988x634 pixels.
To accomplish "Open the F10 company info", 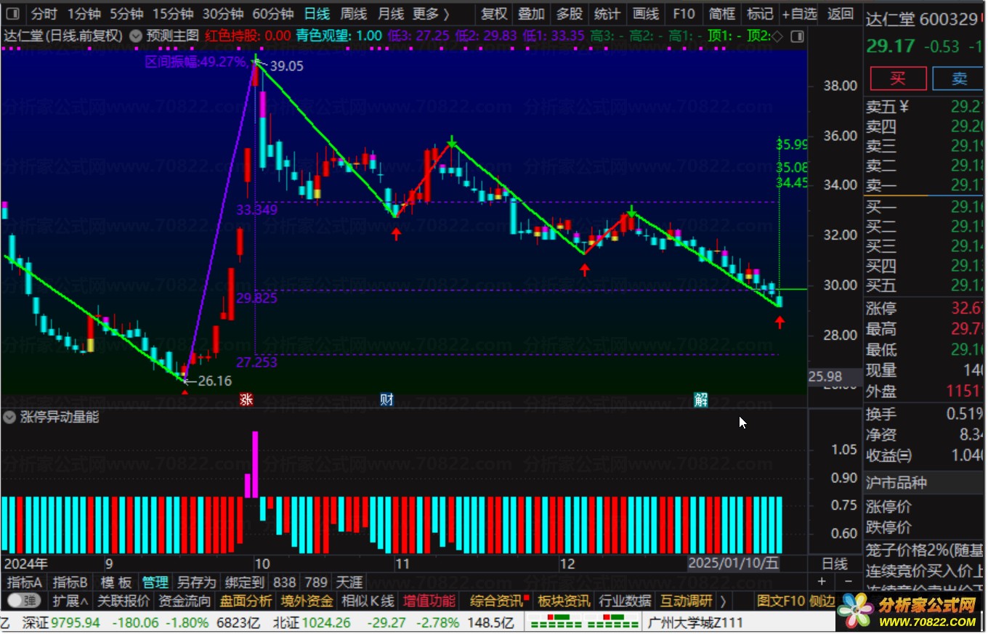I will pyautogui.click(x=683, y=14).
